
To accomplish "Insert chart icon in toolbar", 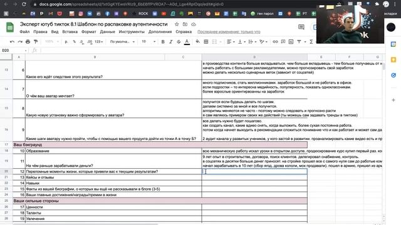I will (x=291, y=42).
